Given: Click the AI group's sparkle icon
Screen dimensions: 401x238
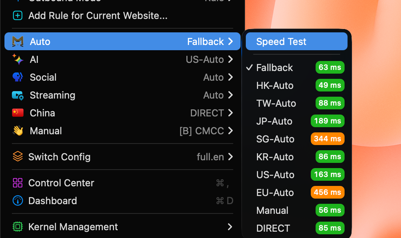Looking at the screenshot, I should click(17, 59).
